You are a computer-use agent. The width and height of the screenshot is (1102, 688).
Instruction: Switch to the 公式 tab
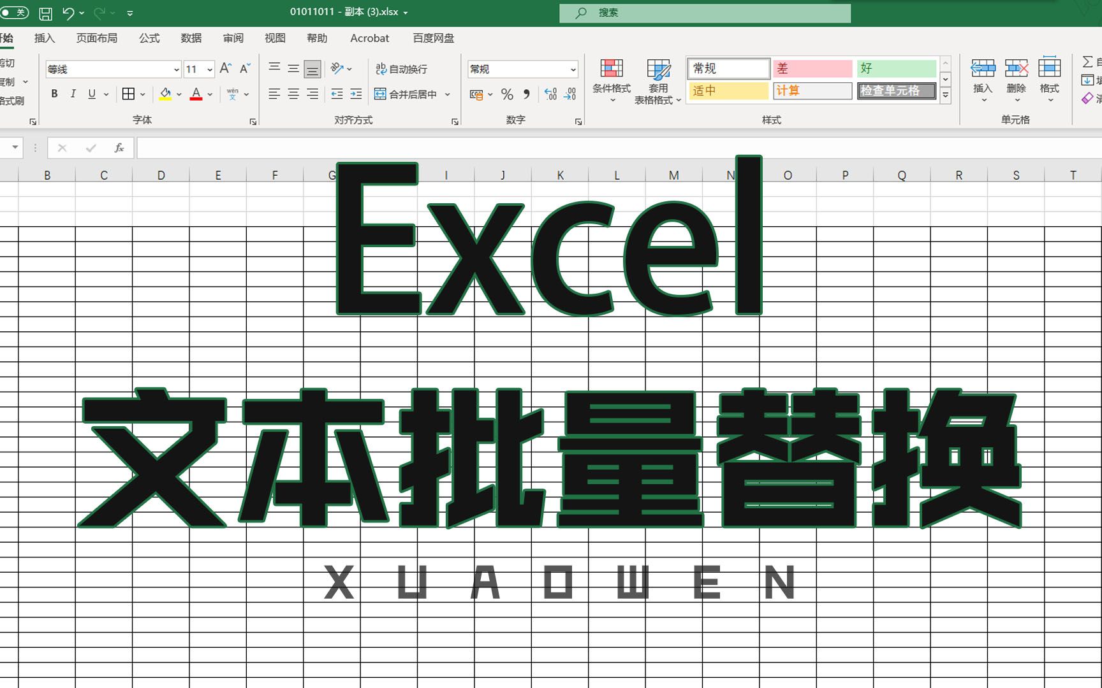(149, 38)
